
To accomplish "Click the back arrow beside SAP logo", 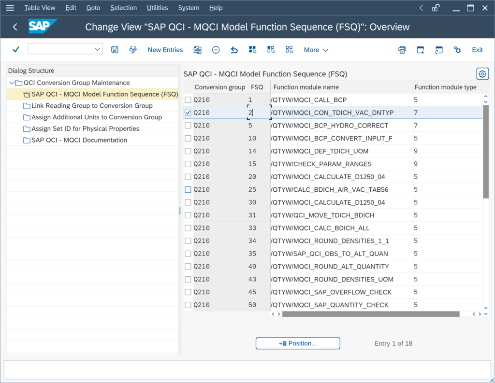I will 15,27.
